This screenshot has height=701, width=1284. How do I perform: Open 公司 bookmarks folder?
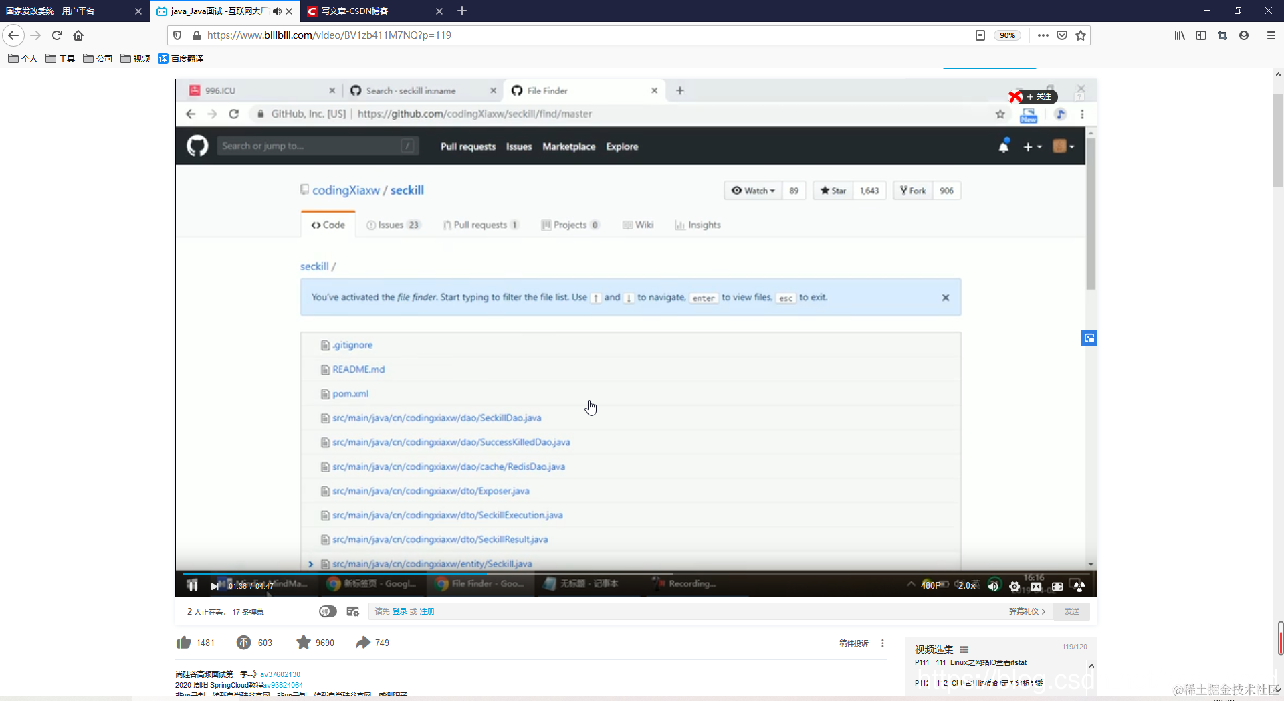click(97, 58)
